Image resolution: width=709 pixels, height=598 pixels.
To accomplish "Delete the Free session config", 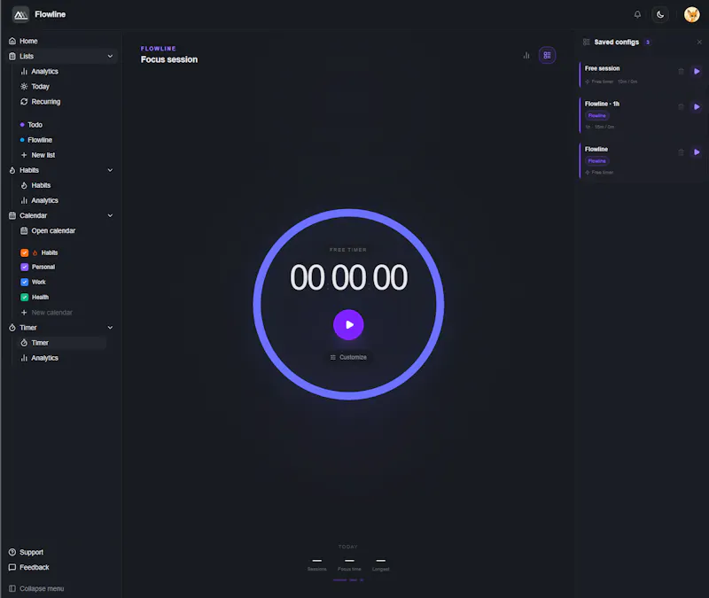I will click(681, 72).
